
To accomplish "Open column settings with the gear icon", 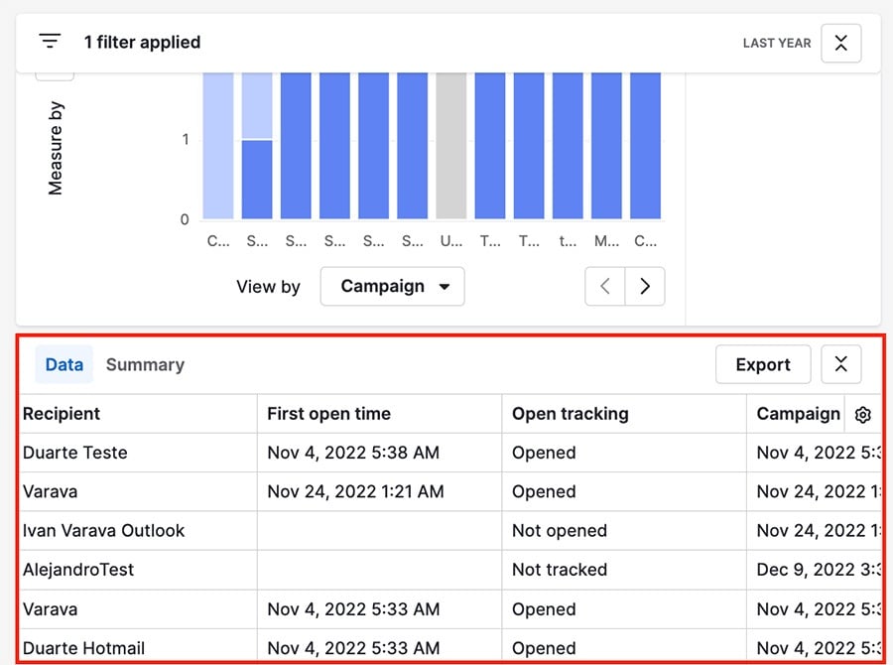I will click(862, 414).
